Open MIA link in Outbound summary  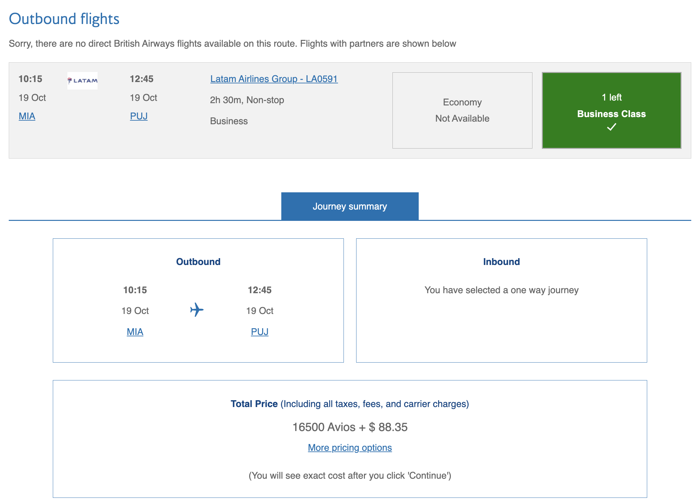[135, 332]
